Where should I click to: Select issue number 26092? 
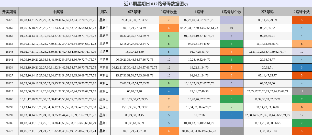click(9, 115)
